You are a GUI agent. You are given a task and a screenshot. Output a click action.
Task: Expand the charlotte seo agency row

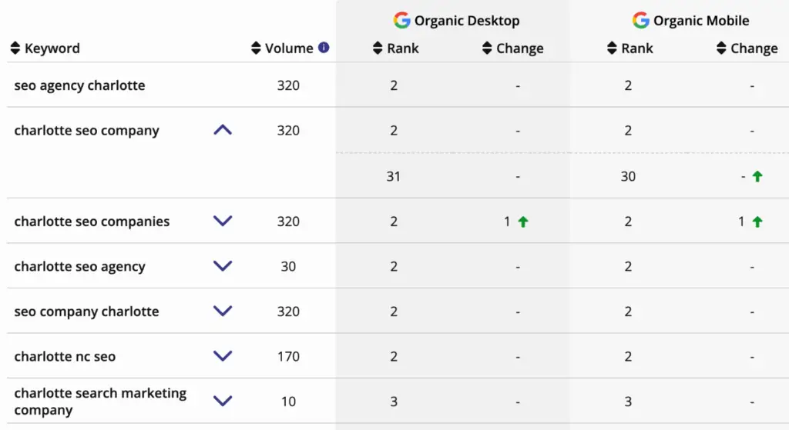pos(223,265)
